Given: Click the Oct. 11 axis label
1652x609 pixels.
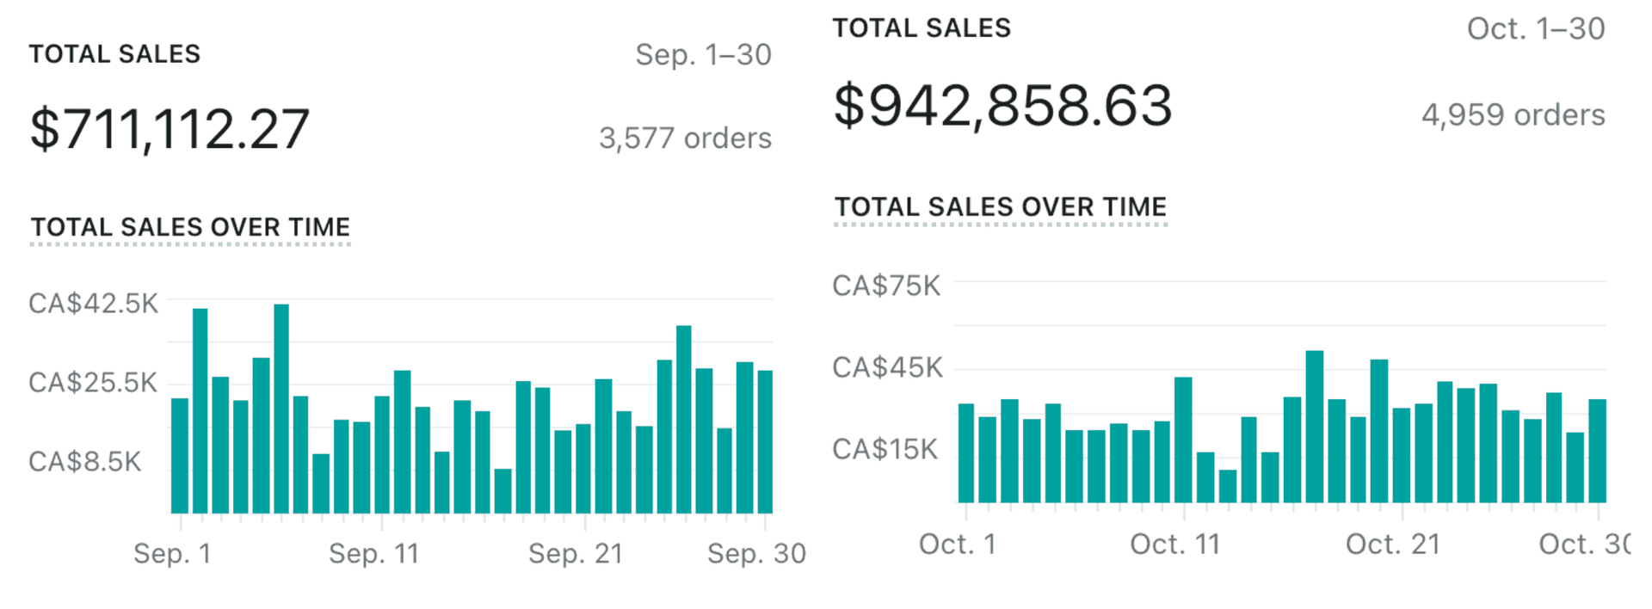Looking at the screenshot, I should coord(1174,544).
